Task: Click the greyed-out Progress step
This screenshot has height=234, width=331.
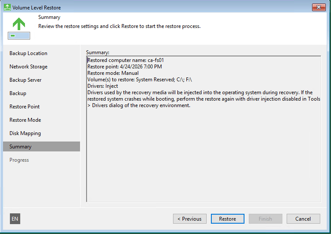Action: pyautogui.click(x=19, y=160)
